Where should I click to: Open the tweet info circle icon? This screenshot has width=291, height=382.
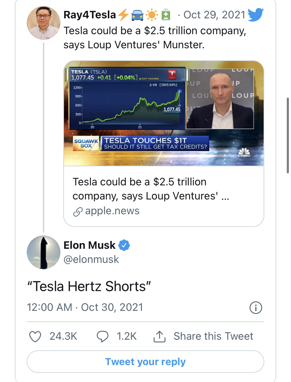[x=256, y=308]
